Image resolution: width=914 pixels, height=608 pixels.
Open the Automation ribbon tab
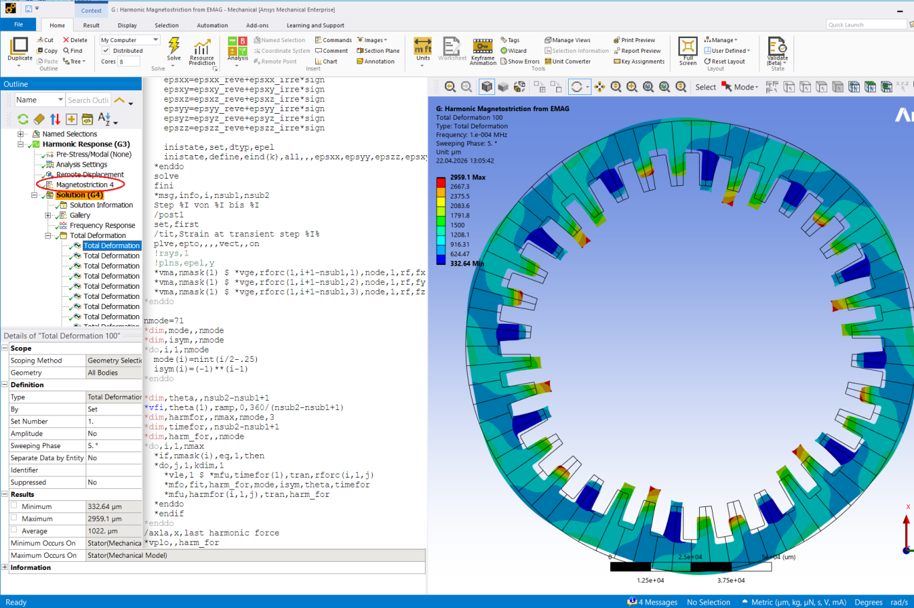click(x=212, y=25)
